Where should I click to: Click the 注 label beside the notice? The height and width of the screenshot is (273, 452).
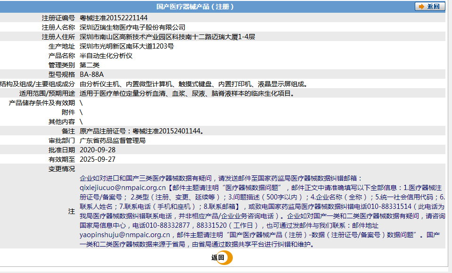pos(72,211)
